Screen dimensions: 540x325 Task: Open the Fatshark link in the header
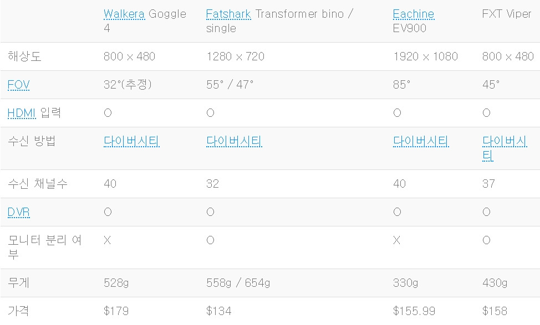[x=228, y=14]
